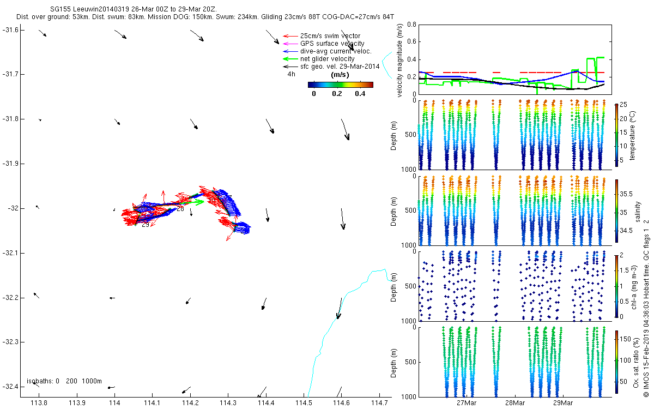Select the 'GPS surface velocity' legend entry
Screen dimensions: 654x409
(332, 43)
